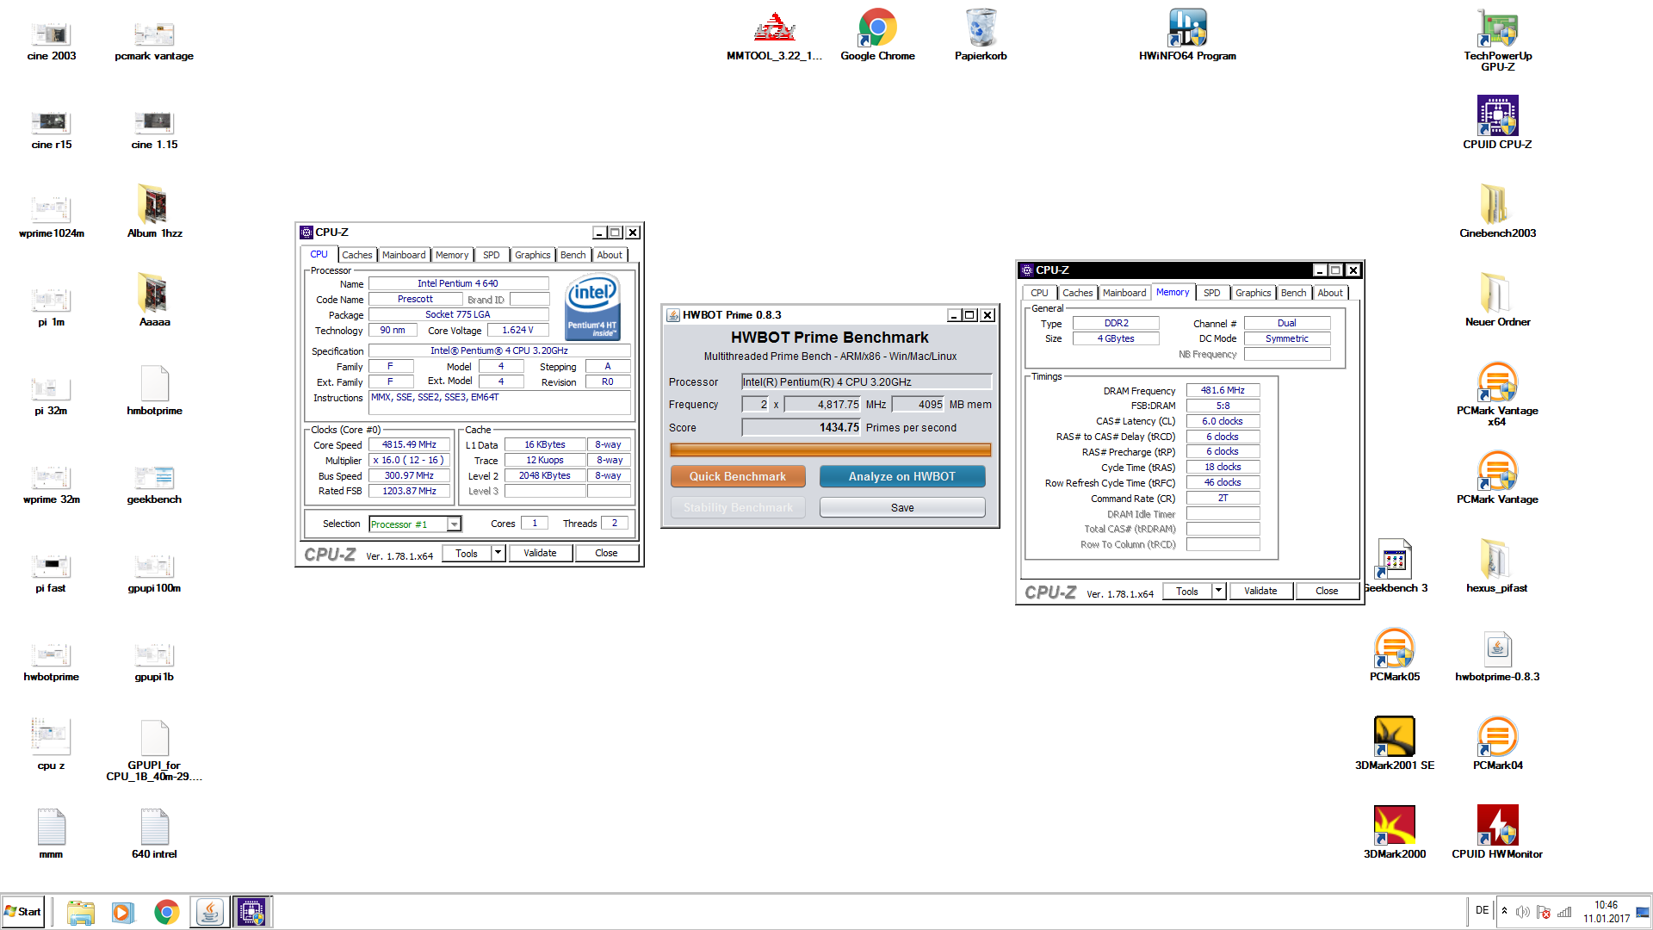
Task: Open the Papierkorb recycle bin
Action: 981,36
